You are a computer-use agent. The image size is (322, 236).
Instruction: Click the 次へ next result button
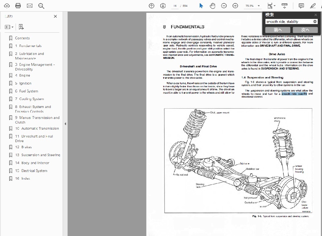click(x=305, y=30)
